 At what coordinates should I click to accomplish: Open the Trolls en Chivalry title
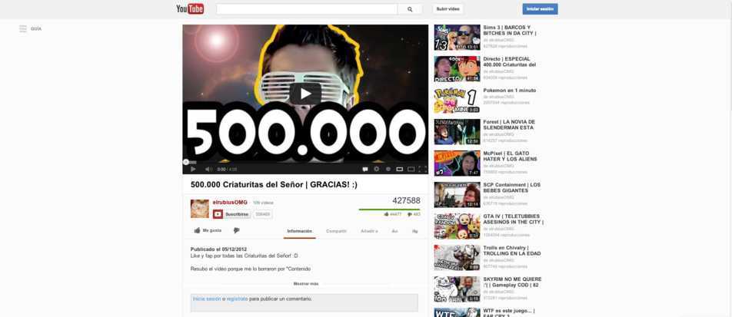512,250
